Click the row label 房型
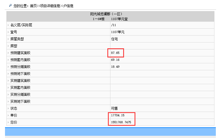The width and height of the screenshot is (220, 138). (x=14, y=46)
